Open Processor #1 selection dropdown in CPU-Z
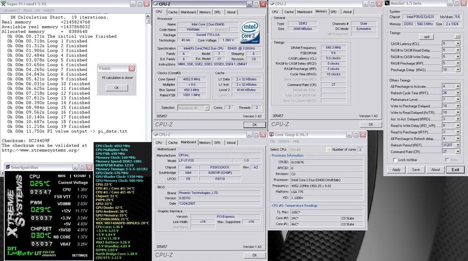 click(x=207, y=108)
